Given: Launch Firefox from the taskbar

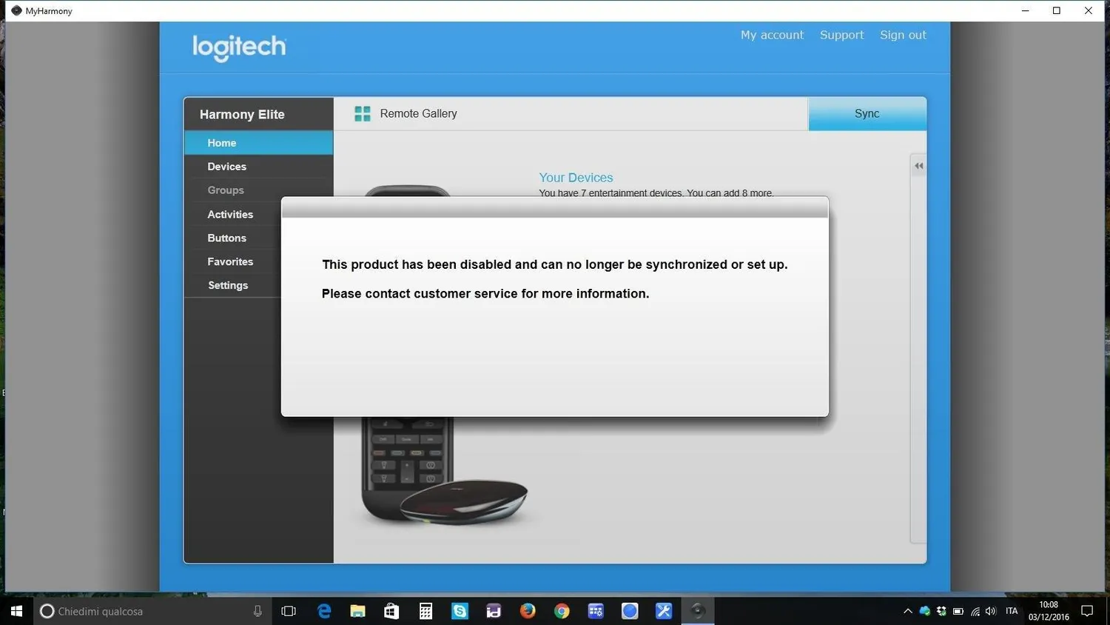Looking at the screenshot, I should tap(528, 611).
